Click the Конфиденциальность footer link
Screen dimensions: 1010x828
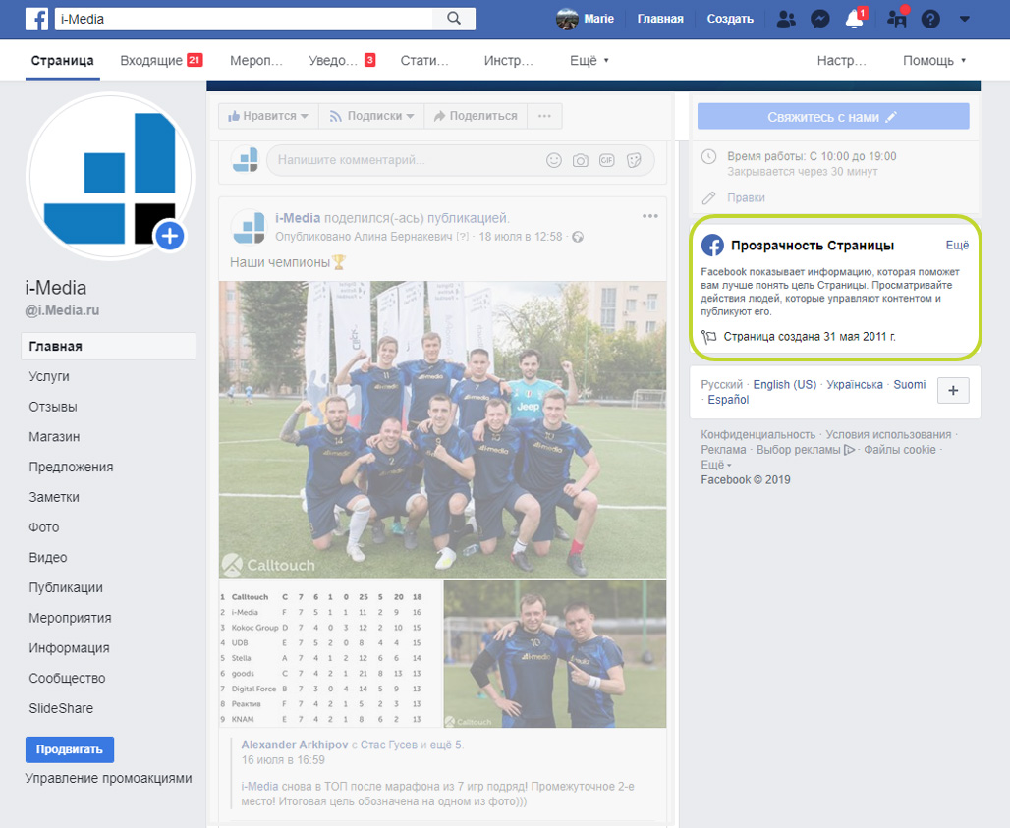[757, 434]
